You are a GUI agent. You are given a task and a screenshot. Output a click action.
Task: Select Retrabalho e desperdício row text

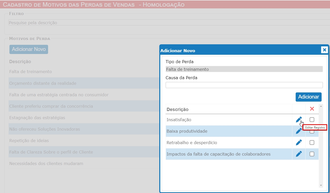click(x=192, y=143)
